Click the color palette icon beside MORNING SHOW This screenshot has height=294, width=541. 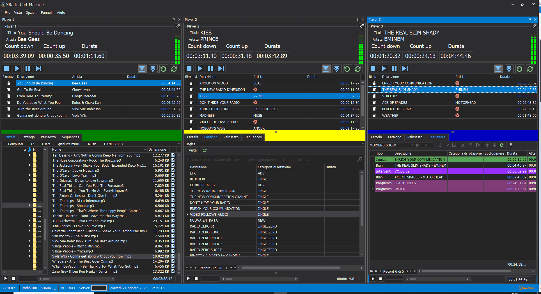(x=417, y=145)
